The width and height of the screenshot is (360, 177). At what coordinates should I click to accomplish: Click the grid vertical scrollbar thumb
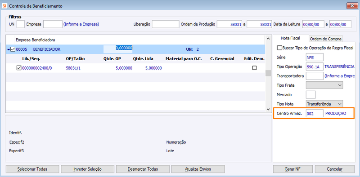pos(268,73)
